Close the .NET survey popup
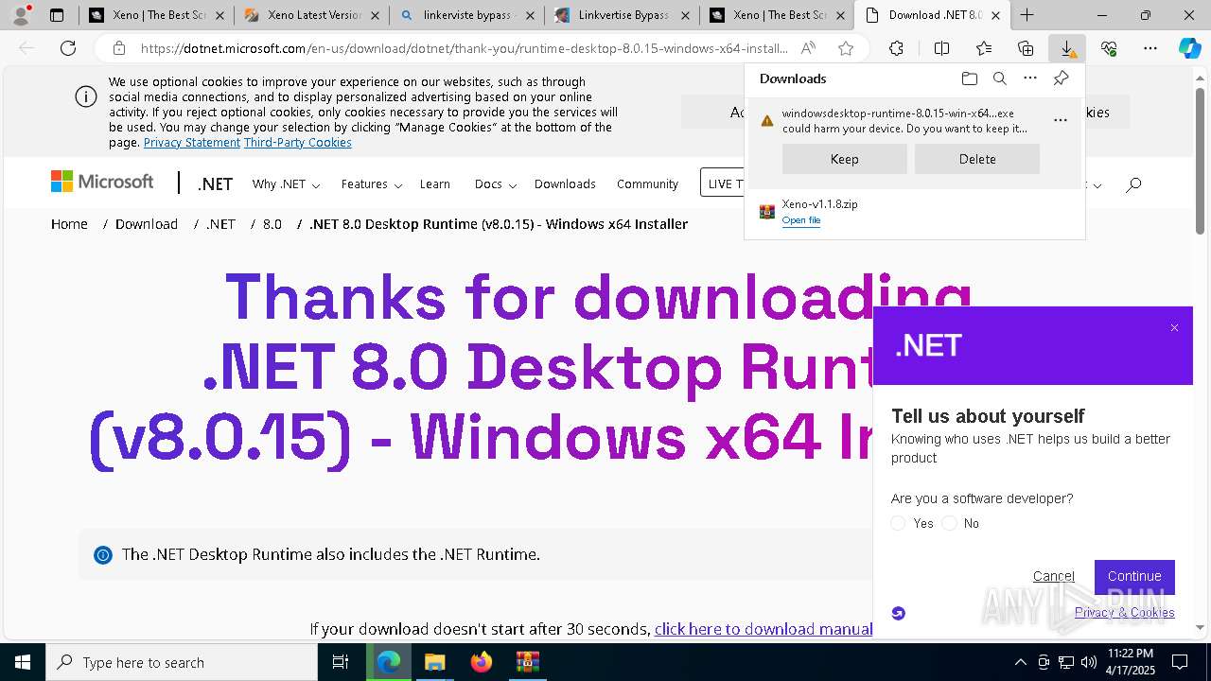 click(x=1174, y=328)
